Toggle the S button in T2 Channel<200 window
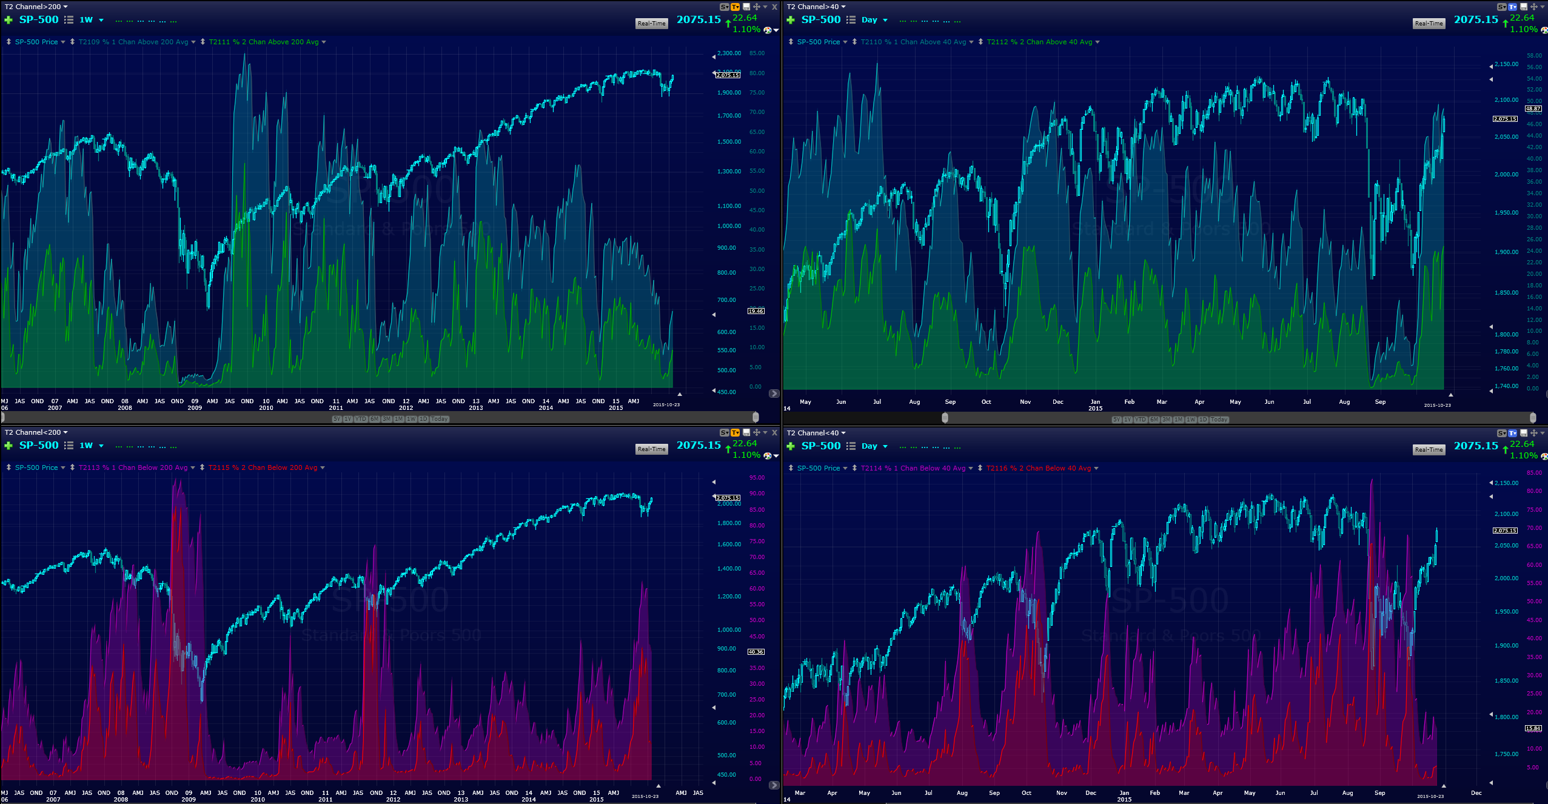 725,433
